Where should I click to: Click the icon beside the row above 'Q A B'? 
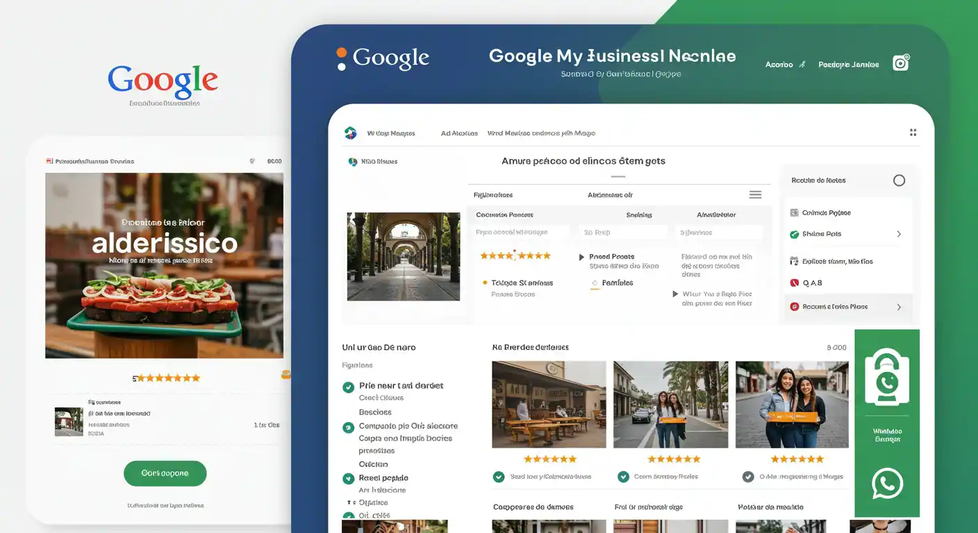point(794,262)
